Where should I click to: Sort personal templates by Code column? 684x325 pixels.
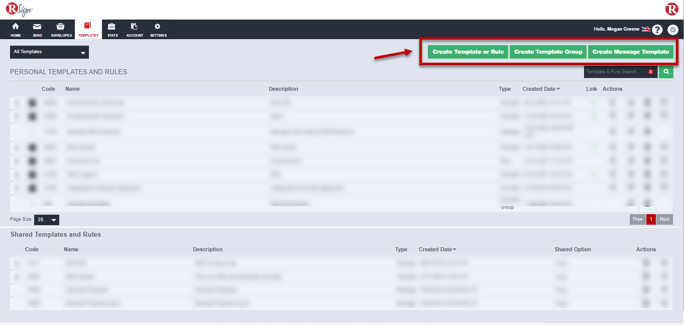48,89
